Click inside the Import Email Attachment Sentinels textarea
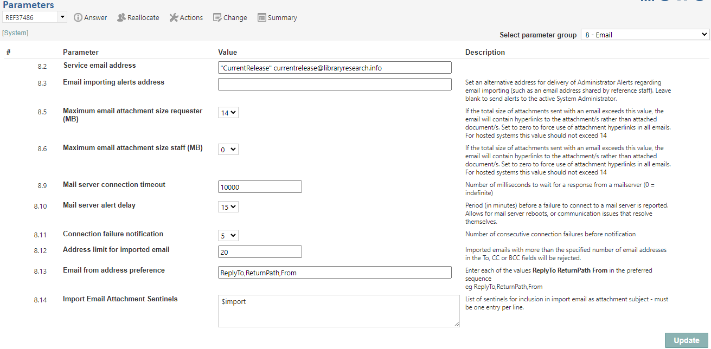 339,311
